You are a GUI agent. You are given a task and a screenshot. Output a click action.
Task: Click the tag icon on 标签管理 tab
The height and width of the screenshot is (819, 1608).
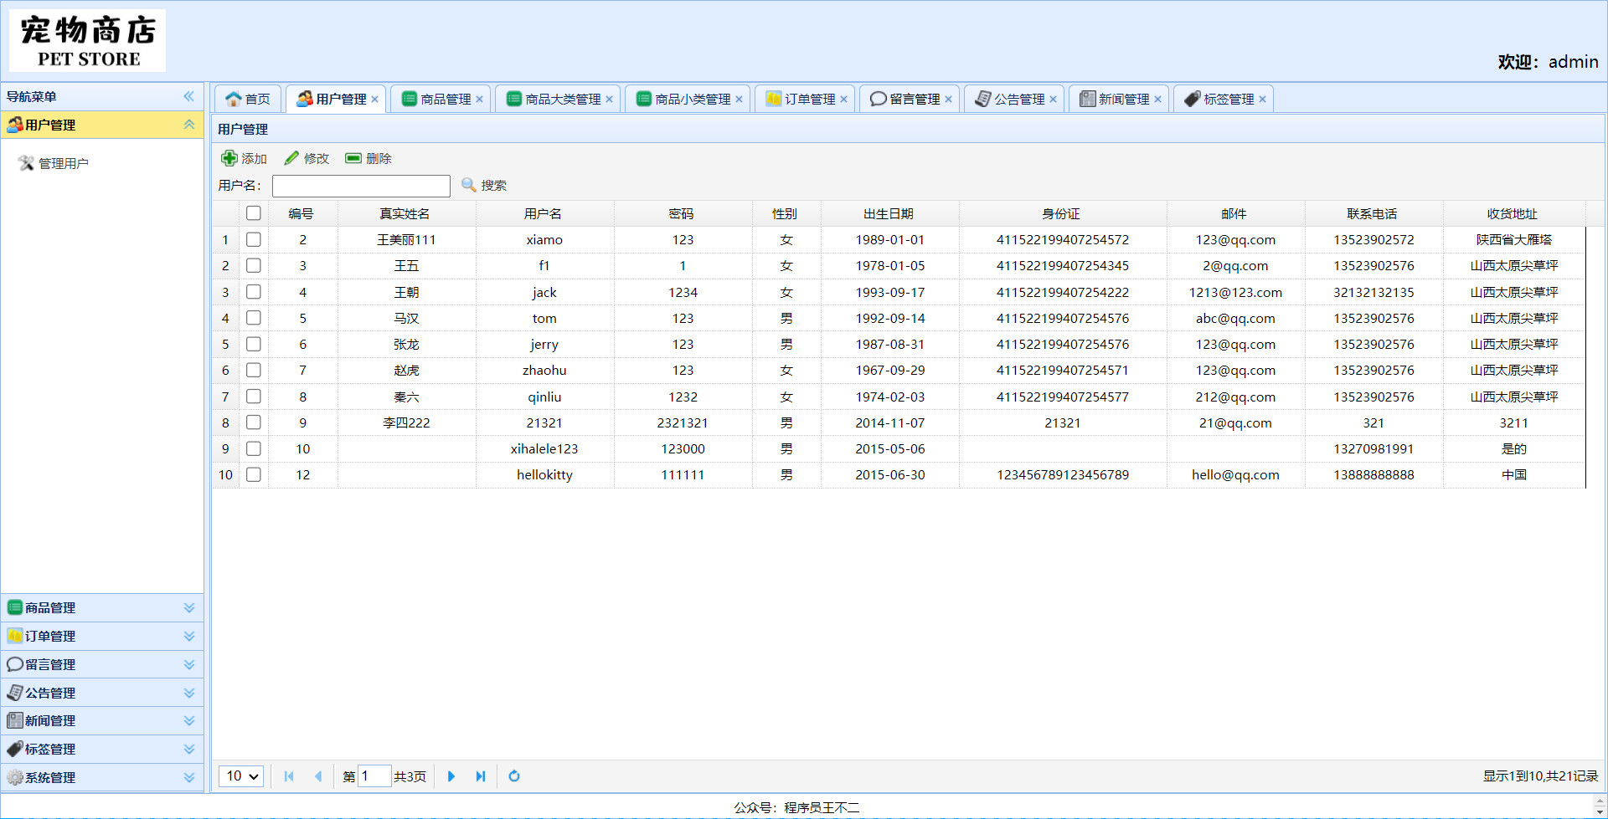pyautogui.click(x=1193, y=99)
